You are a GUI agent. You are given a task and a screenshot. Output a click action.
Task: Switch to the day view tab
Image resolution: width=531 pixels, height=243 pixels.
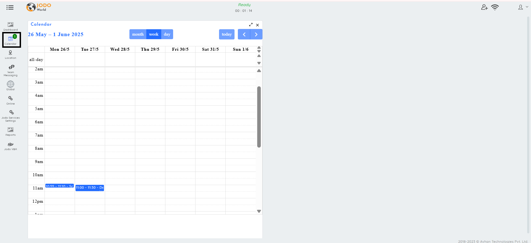click(167, 34)
